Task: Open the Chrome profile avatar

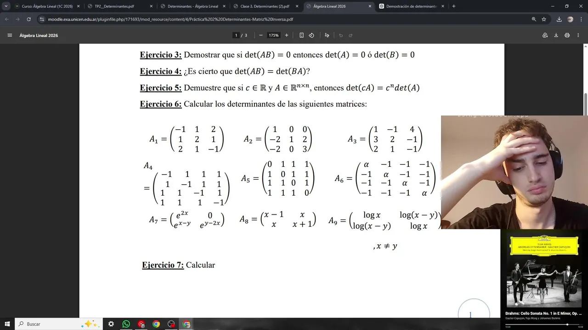Action: point(570,19)
